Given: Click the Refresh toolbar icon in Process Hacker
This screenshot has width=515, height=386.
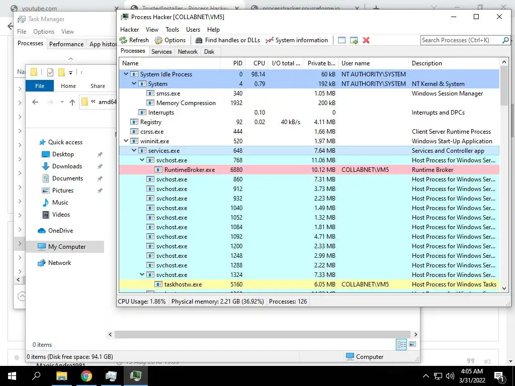Looking at the screenshot, I should (123, 40).
